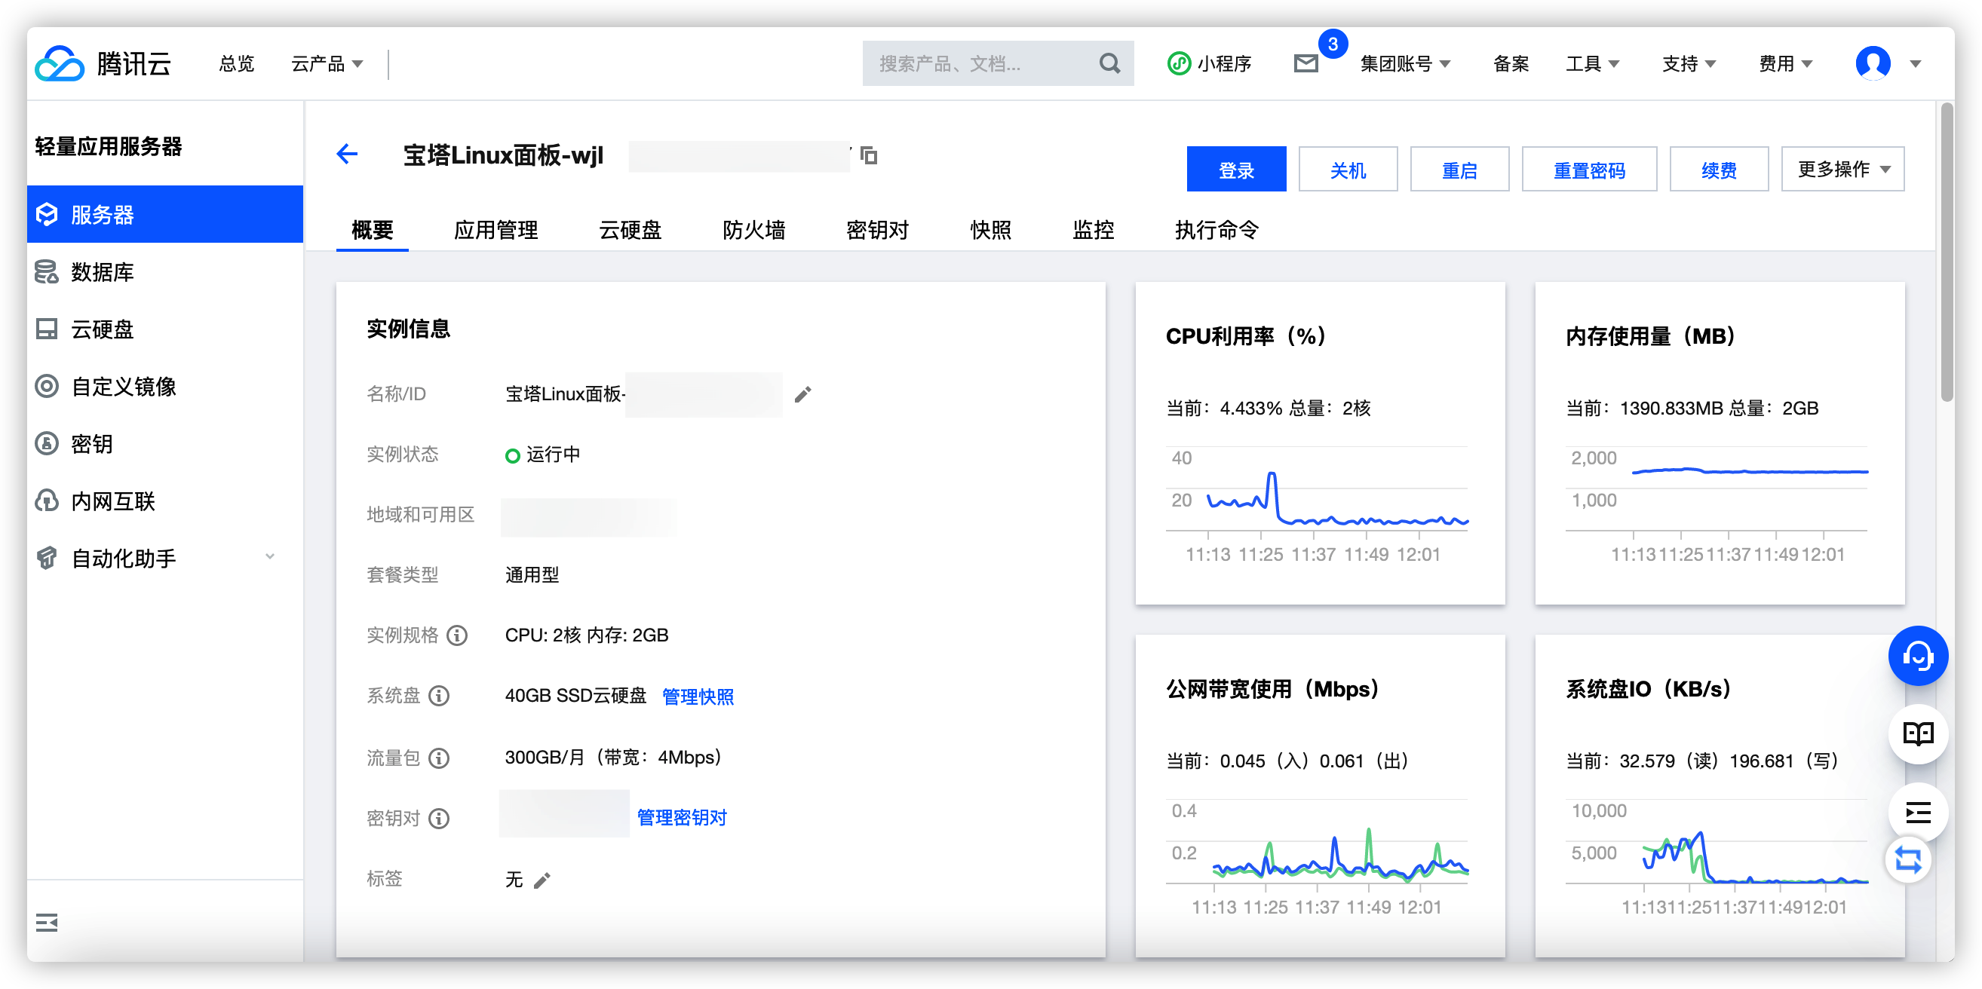The image size is (1982, 989).
Task: Go back with the left arrow icon
Action: [x=347, y=155]
